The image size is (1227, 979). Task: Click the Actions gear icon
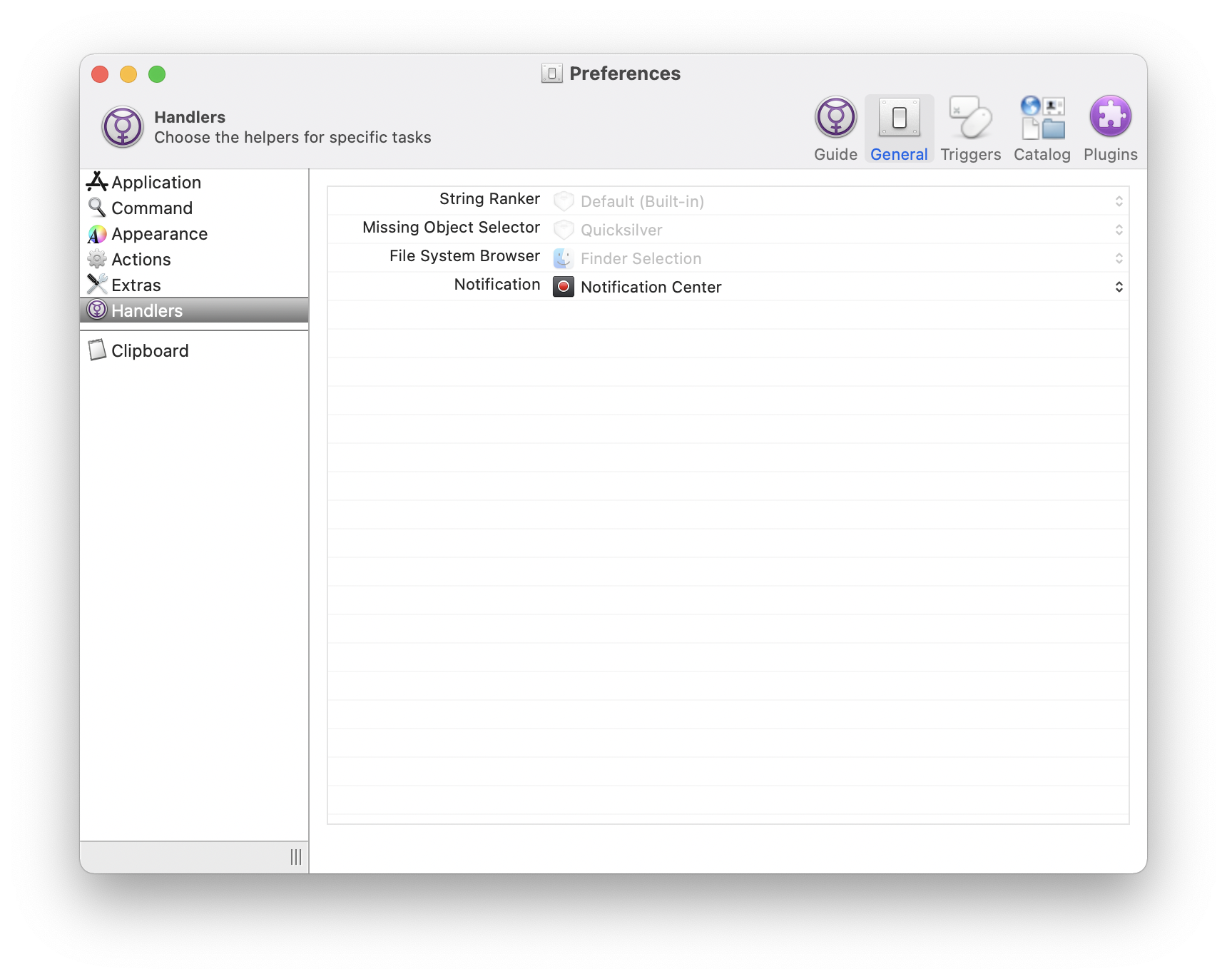98,259
